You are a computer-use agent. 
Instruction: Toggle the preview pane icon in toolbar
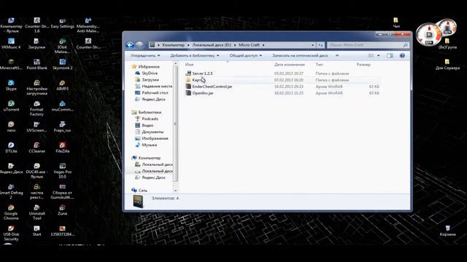(390, 55)
